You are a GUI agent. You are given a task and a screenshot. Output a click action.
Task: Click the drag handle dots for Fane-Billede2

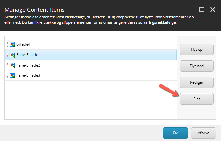tap(7, 65)
